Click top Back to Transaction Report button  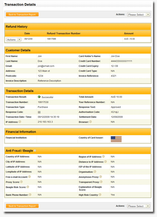point(22,14)
